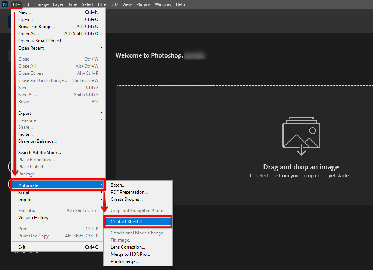Click the Print One Copy entry
Image resolution: width=373 pixels, height=270 pixels.
(x=58, y=236)
